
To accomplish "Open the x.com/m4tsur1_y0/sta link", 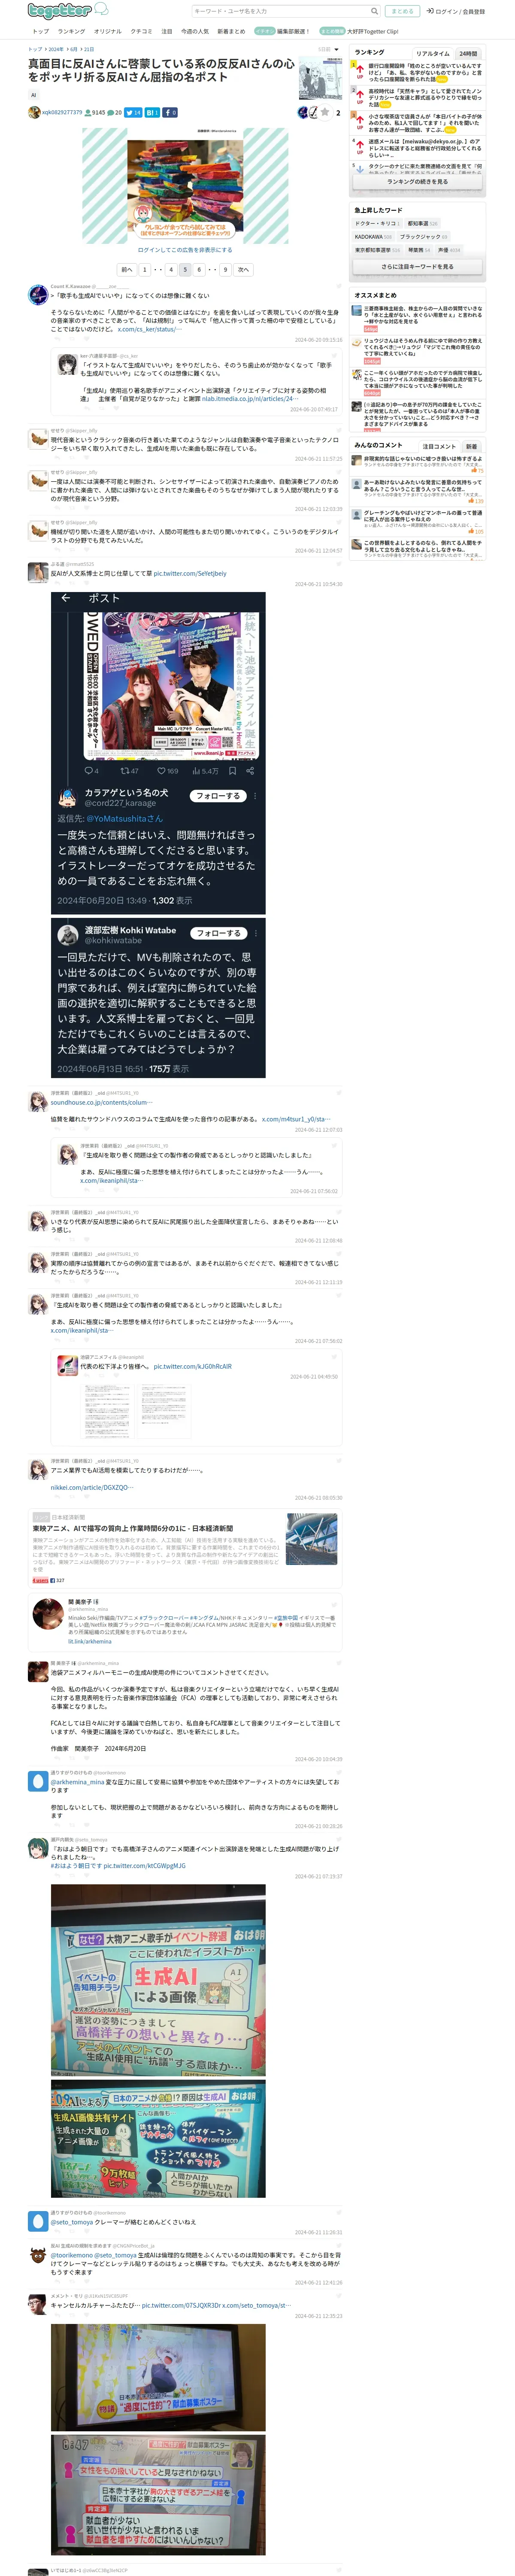I will click(x=296, y=1119).
